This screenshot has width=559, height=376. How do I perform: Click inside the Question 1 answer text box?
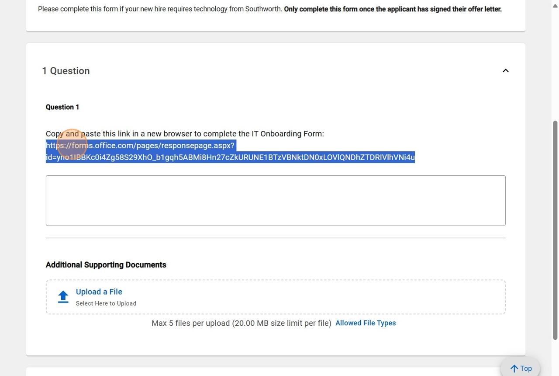pyautogui.click(x=276, y=201)
